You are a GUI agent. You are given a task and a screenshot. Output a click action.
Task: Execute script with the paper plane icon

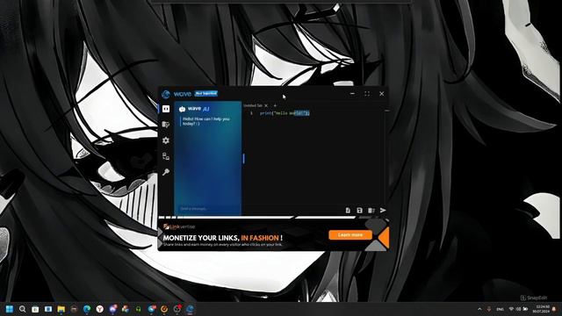[x=383, y=211]
